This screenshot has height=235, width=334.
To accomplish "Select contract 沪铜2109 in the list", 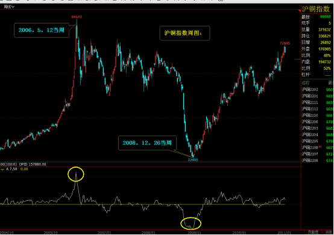I will coord(310,147).
